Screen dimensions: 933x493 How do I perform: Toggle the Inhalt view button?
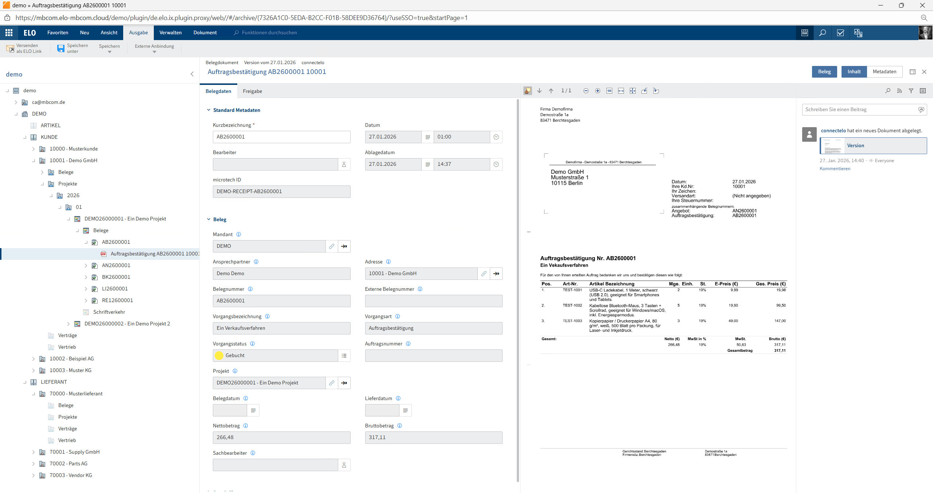coord(854,72)
